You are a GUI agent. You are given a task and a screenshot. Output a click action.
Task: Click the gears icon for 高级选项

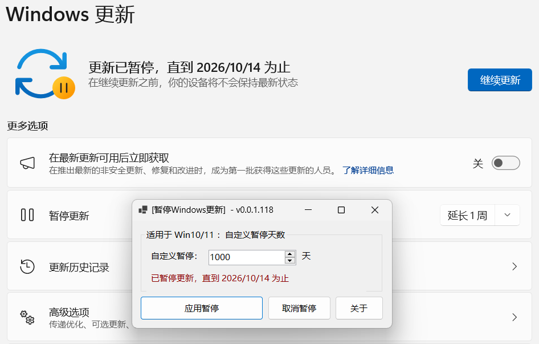coord(27,317)
